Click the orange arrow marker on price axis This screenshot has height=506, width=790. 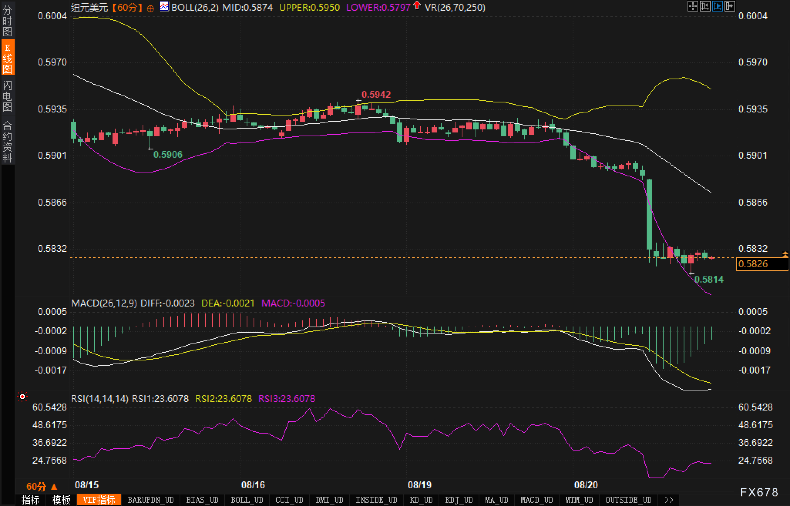click(x=785, y=254)
